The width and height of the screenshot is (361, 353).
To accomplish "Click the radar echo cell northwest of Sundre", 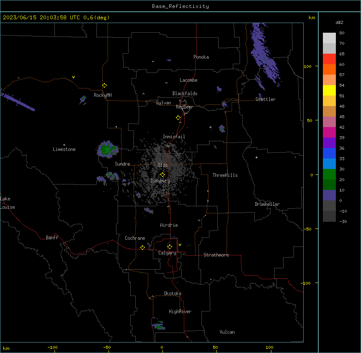I will 108,149.
